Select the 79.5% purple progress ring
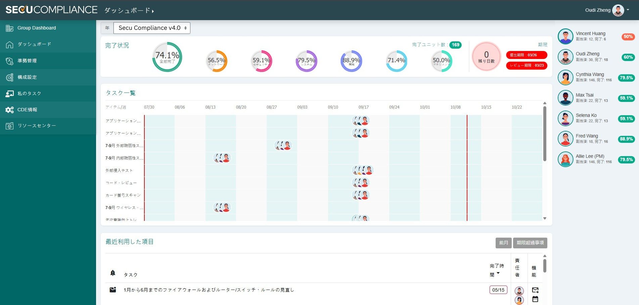 pyautogui.click(x=307, y=61)
